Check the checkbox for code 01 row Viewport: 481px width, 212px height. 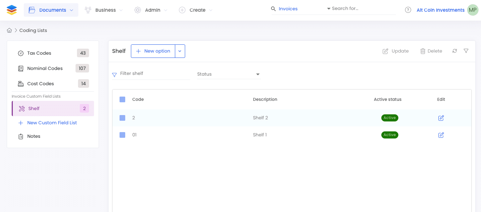tap(122, 135)
